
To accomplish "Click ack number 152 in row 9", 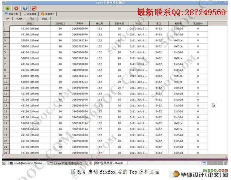I will point(99,76).
